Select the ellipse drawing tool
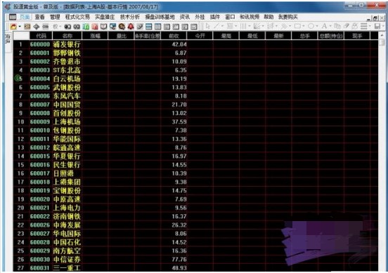 [311, 26]
